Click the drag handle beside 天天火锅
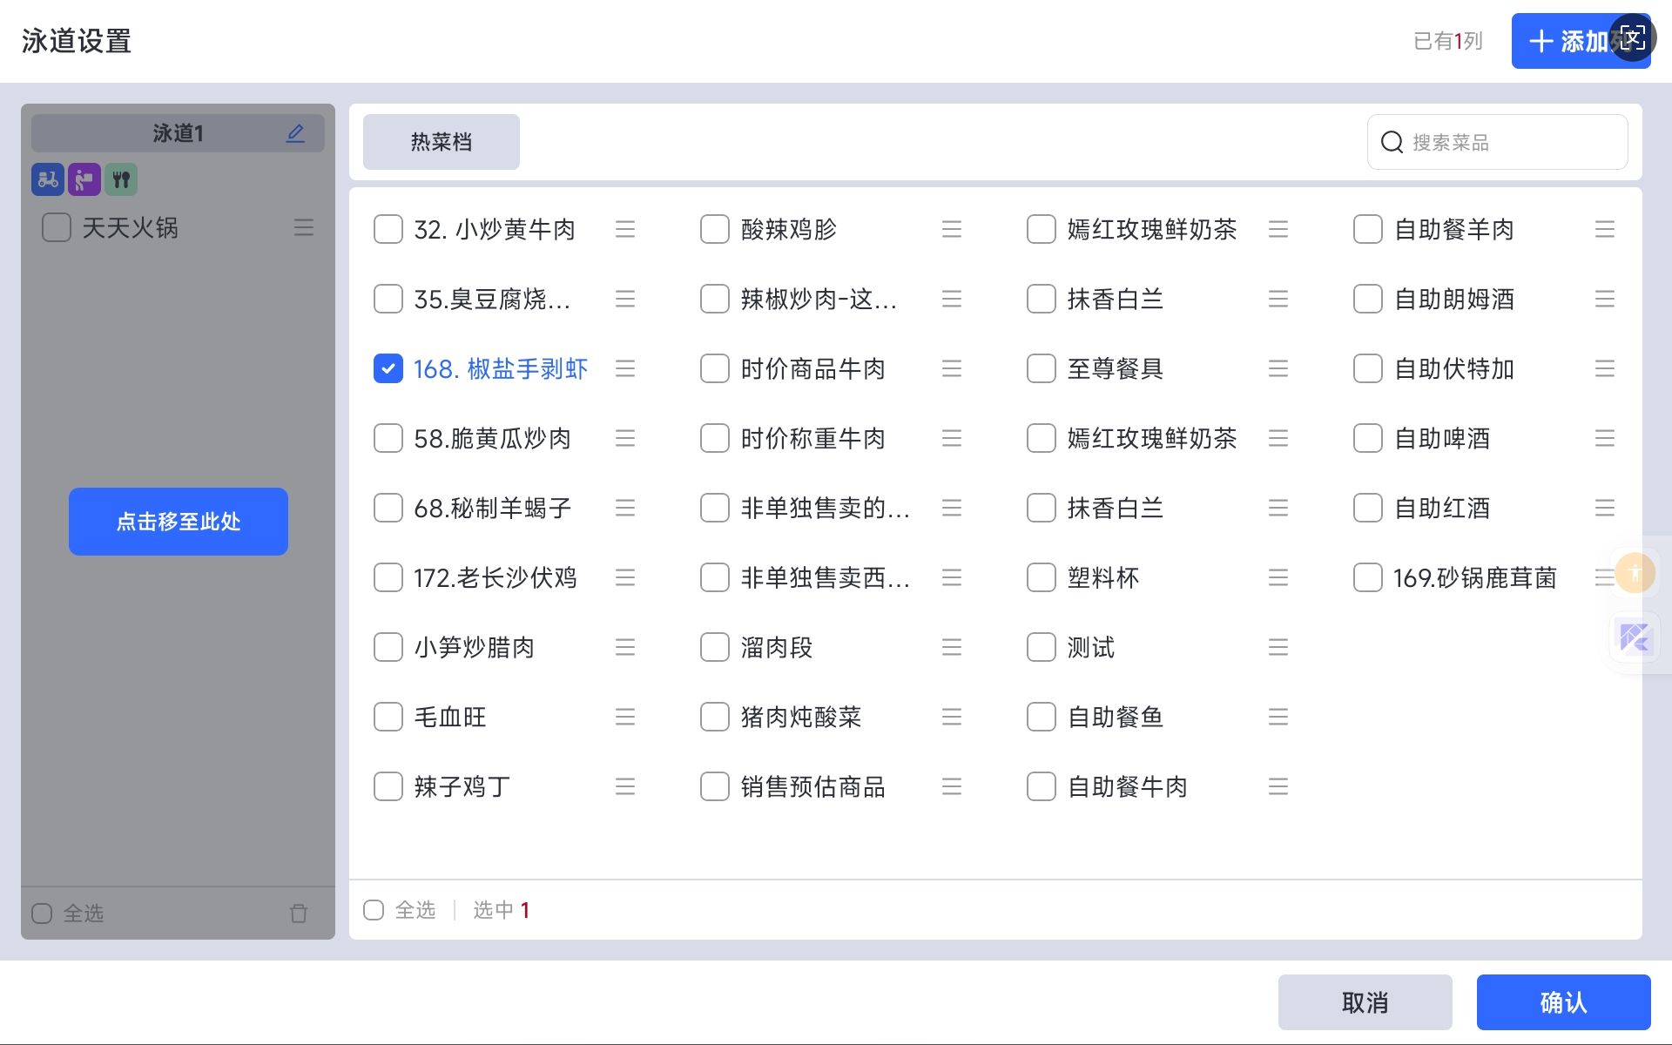Viewport: 1672px width, 1045px height. point(304,228)
